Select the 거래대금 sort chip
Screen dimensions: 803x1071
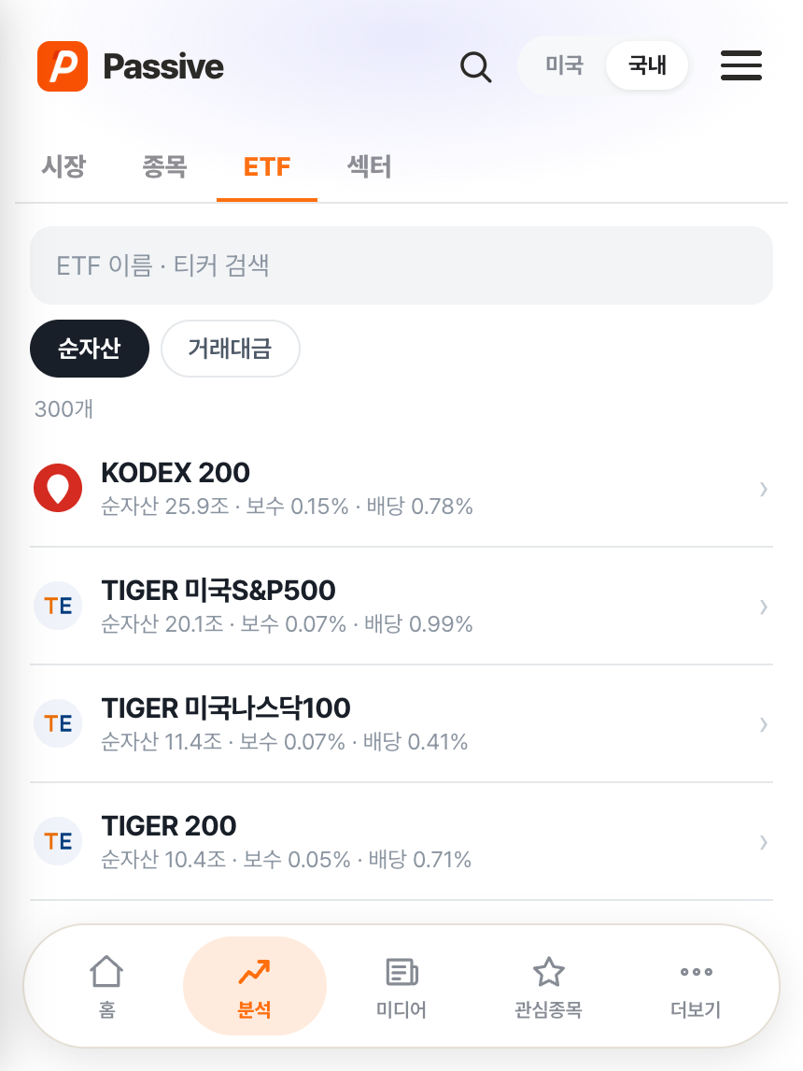[230, 349]
